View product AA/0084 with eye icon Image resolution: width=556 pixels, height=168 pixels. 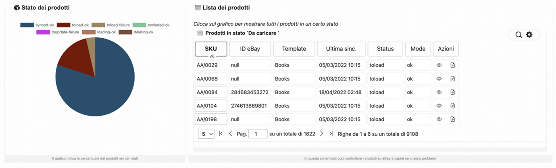pos(439,92)
